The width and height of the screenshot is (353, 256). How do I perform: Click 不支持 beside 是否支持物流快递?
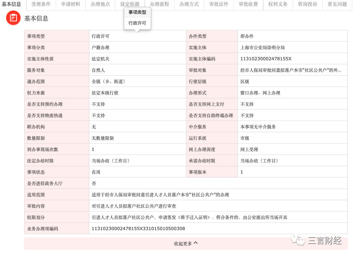[98, 115]
